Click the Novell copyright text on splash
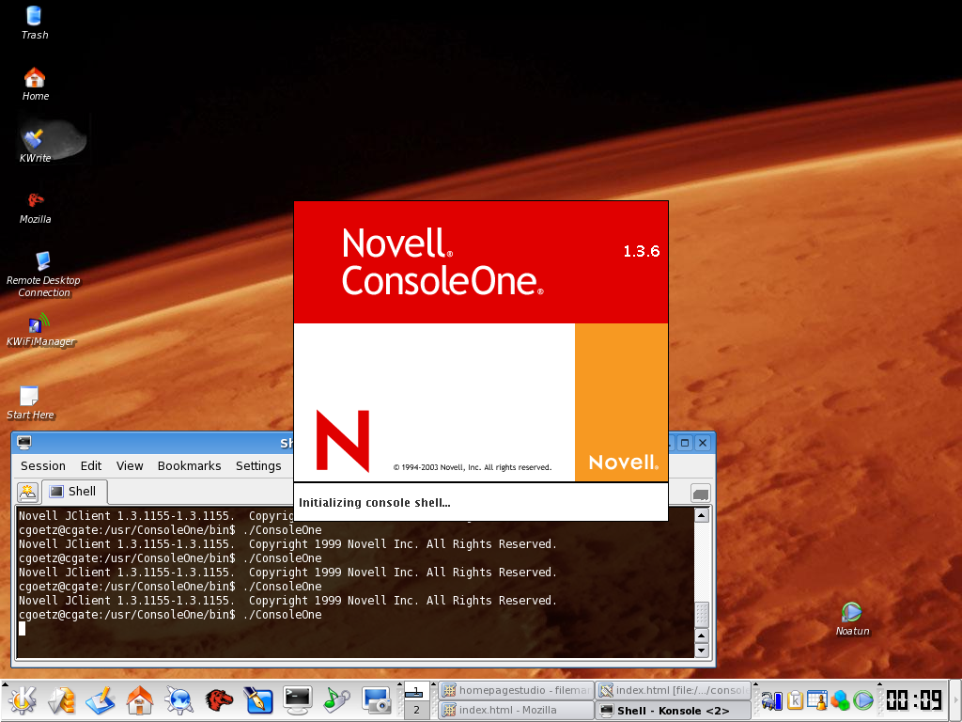This screenshot has height=722, width=962. click(x=473, y=467)
